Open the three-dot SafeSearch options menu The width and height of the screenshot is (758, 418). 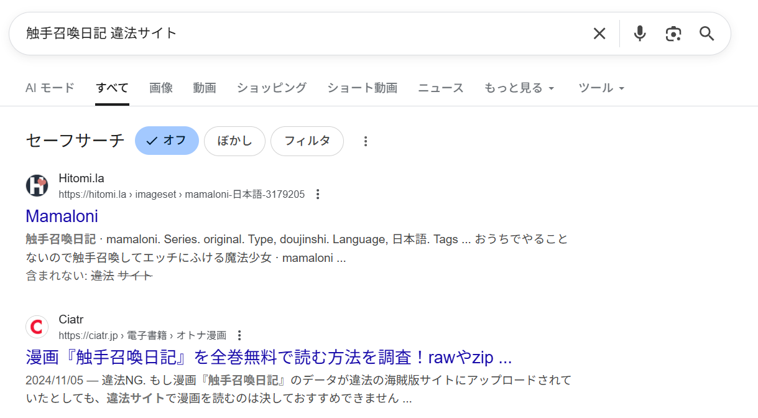coord(365,141)
